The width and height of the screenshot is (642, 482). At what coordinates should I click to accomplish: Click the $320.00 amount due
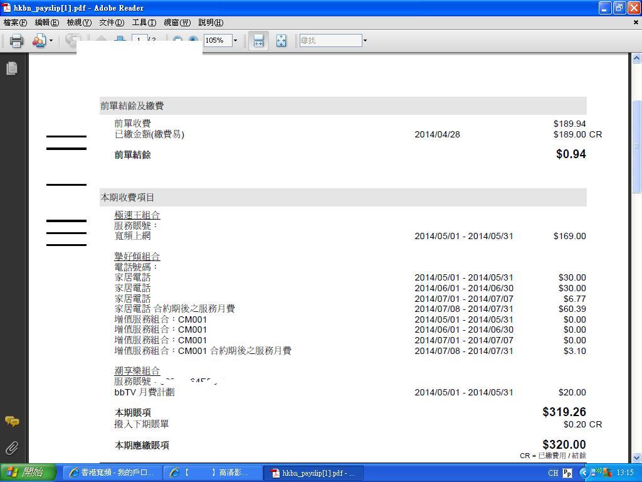[564, 444]
